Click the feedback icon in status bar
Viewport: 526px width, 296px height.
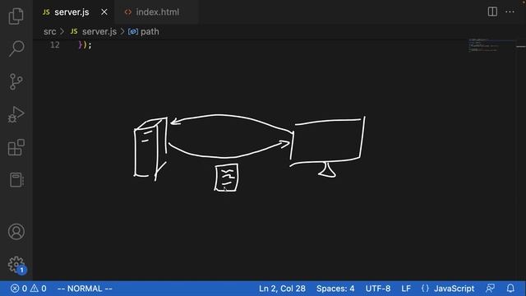[490, 289]
